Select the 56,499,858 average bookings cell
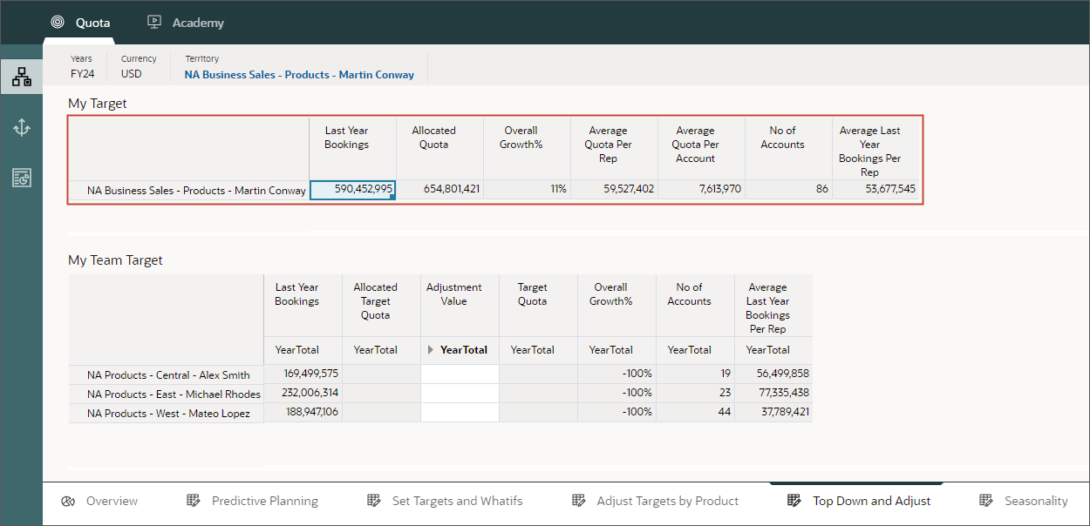The height and width of the screenshot is (526, 1090). 773,374
